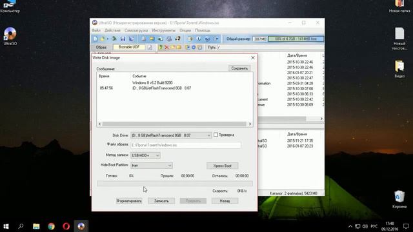
Task: Click the Форматировать button
Action: (129, 201)
